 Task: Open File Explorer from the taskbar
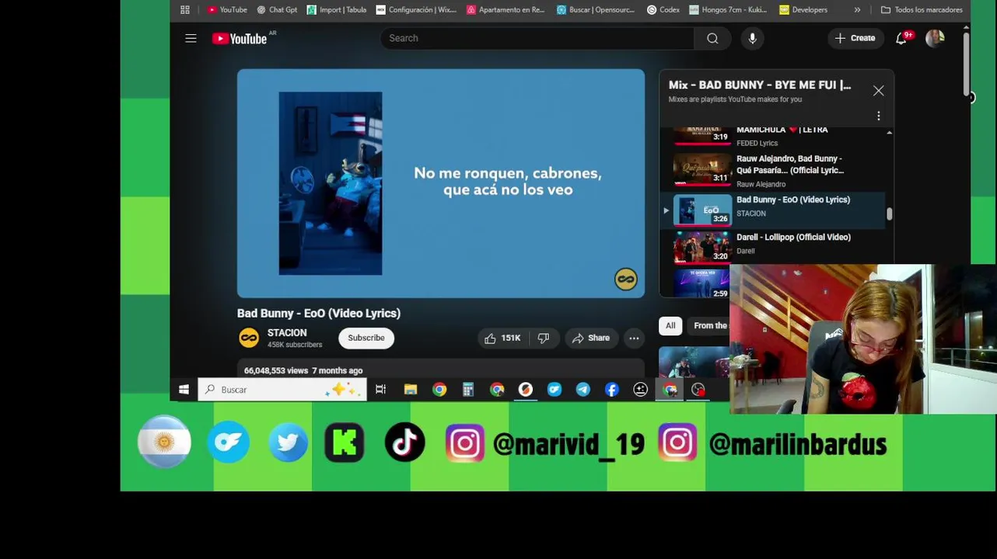point(411,390)
